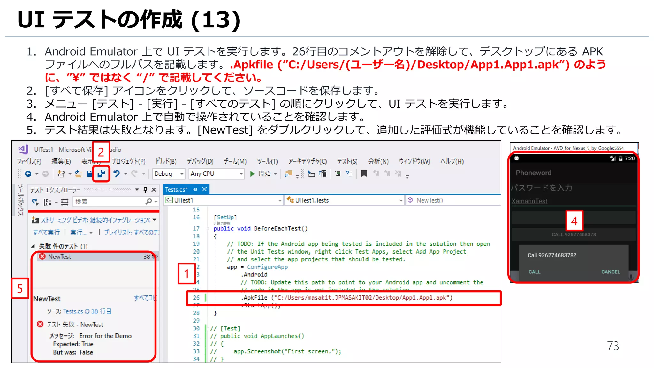Click the ツールボックス vertical side tab
This screenshot has height=368, width=654.
coord(20,200)
